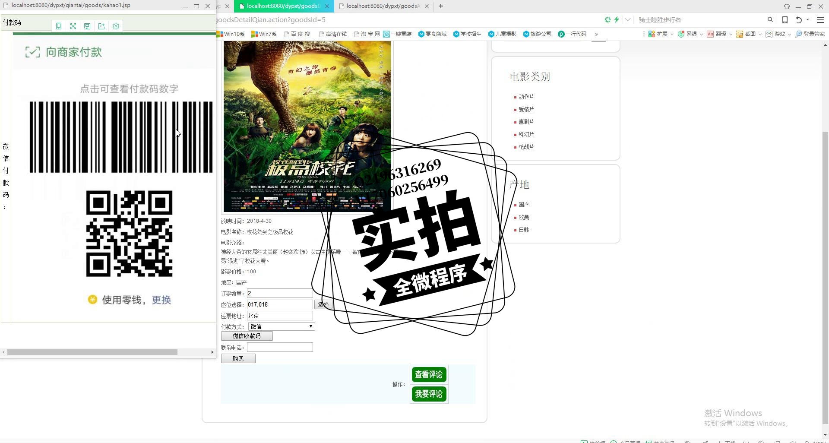Click the 送票地址 input field
Viewport: 829px width, 443px height.
[280, 316]
